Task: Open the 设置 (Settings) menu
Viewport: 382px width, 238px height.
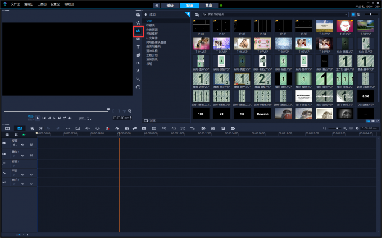Action: 55,4
